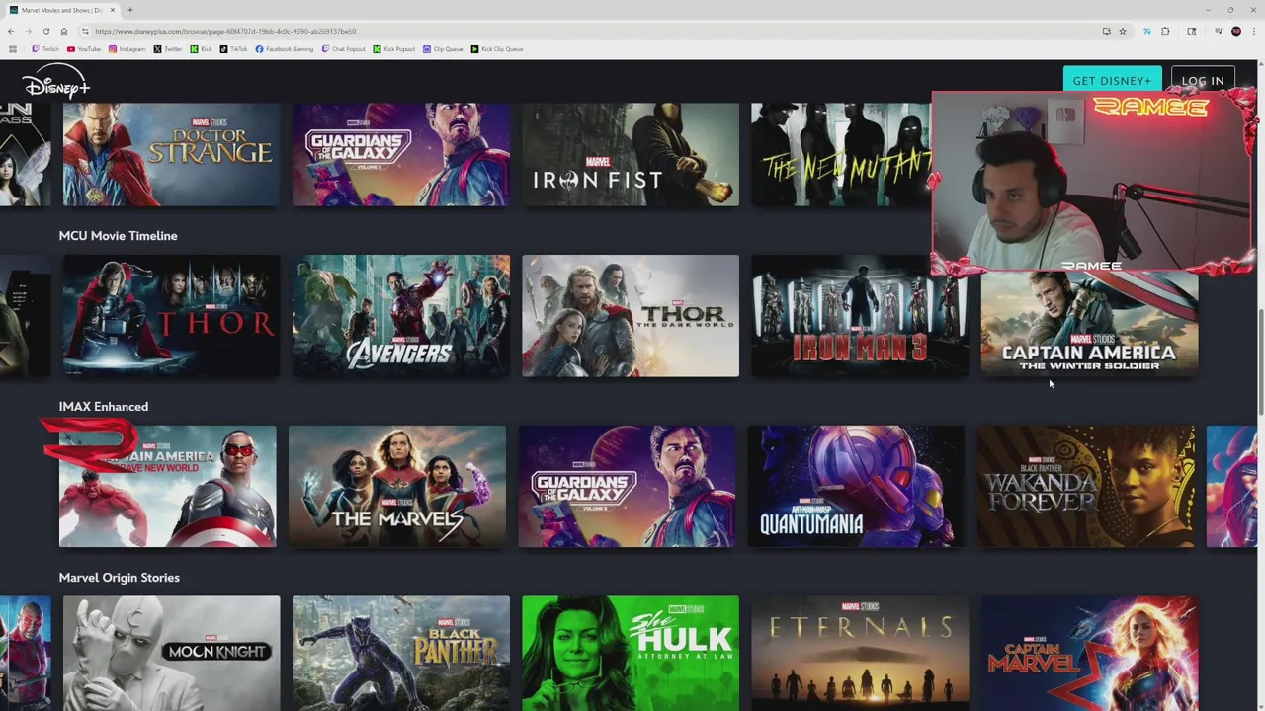Open the Iron Man 3 tile
Image resolution: width=1265 pixels, height=711 pixels.
tap(860, 316)
